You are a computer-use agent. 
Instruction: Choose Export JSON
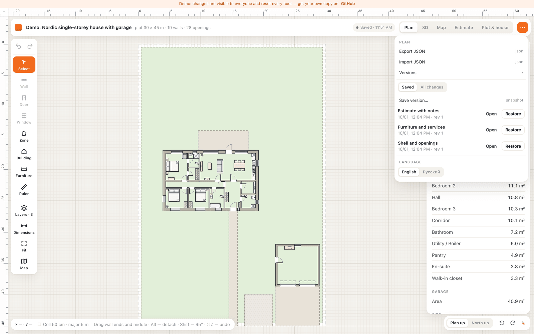click(461, 51)
